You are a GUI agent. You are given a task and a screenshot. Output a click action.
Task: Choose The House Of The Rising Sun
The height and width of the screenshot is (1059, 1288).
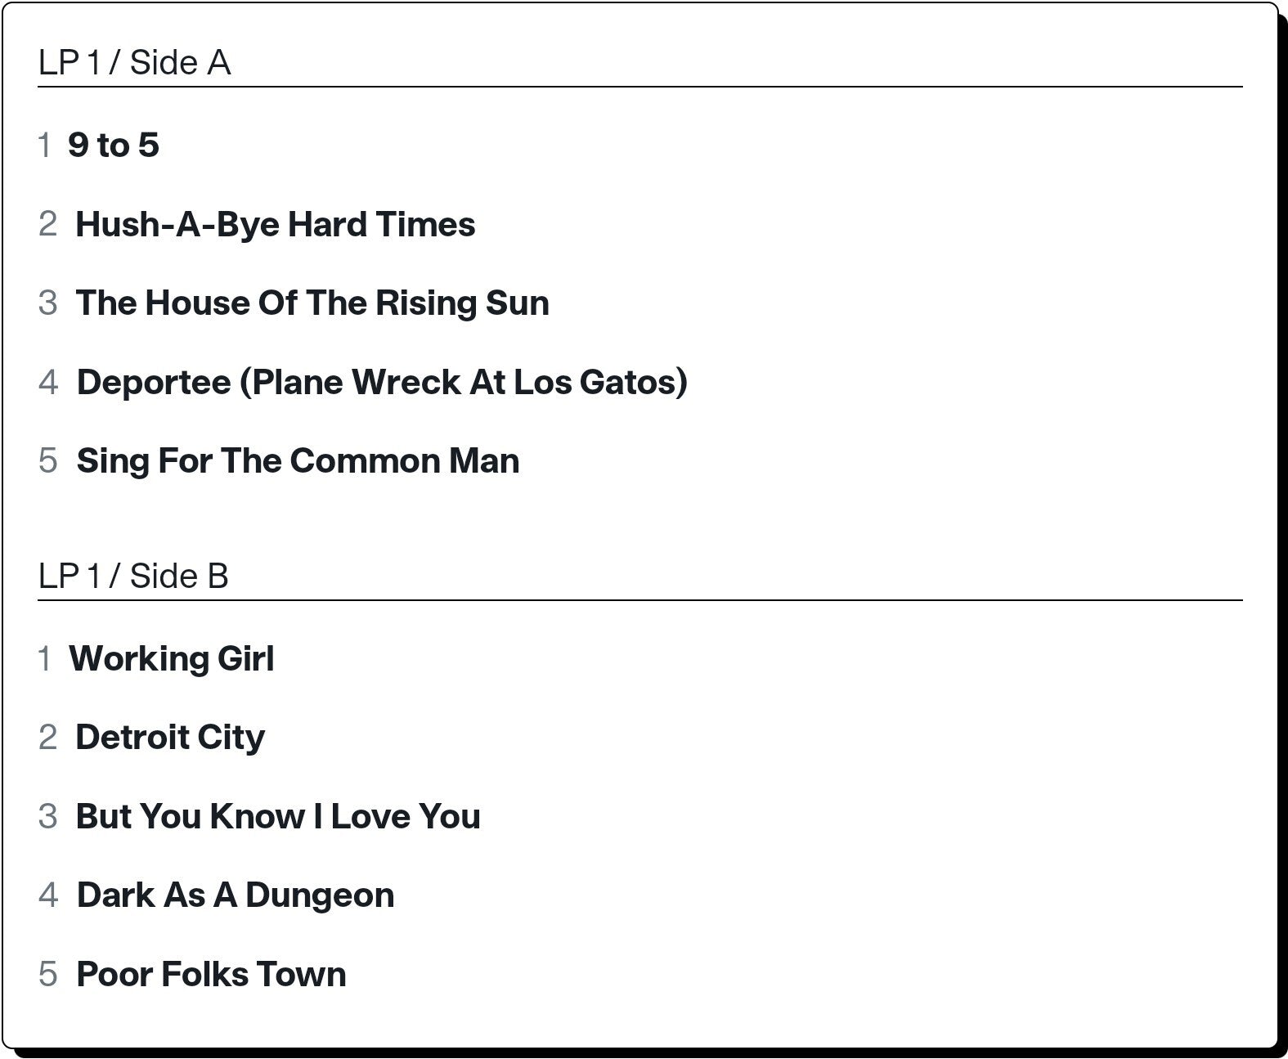312,303
